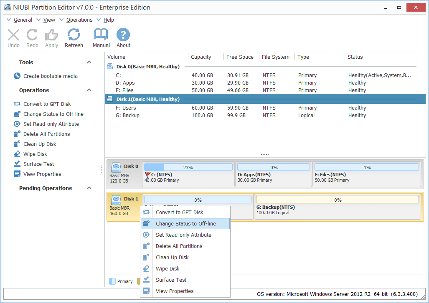Select the D: Apps volume row
The image size is (429, 303).
point(265,83)
